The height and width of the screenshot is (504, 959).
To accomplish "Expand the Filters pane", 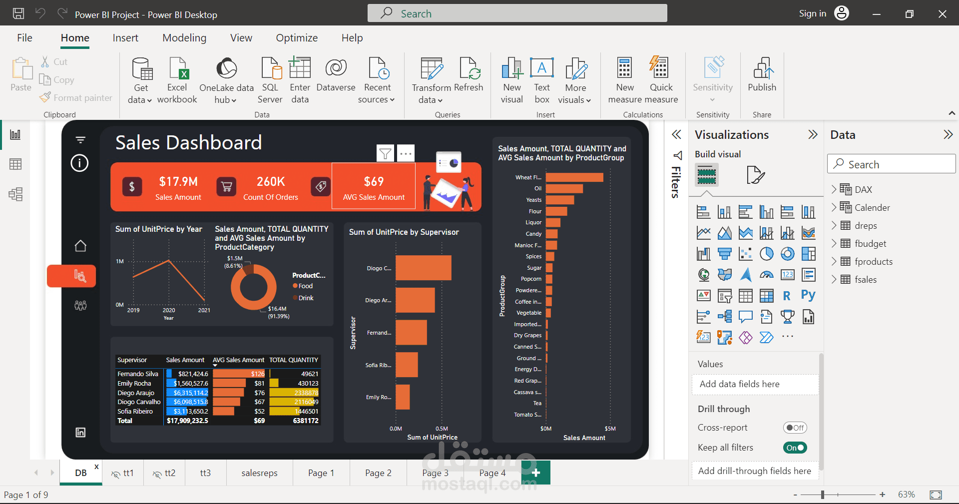I will point(676,134).
